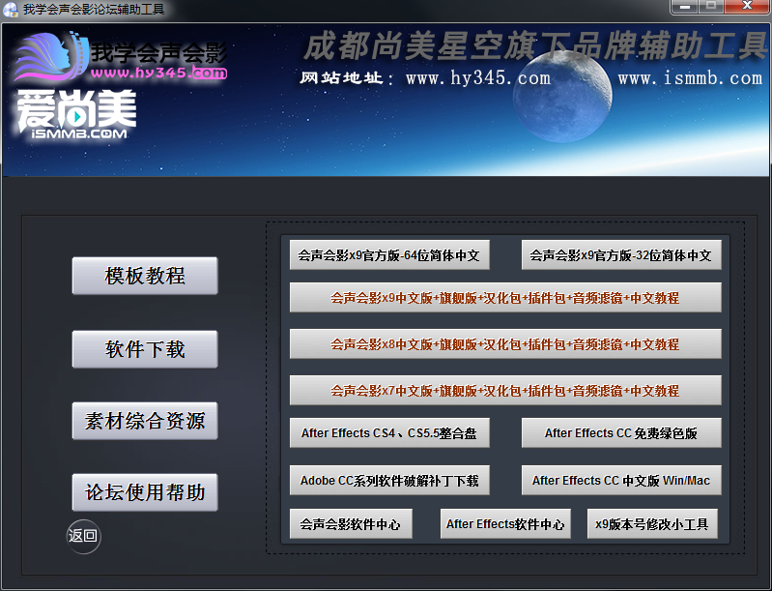The width and height of the screenshot is (772, 591).
Task: Open 素材综合资源 section
Action: [145, 421]
